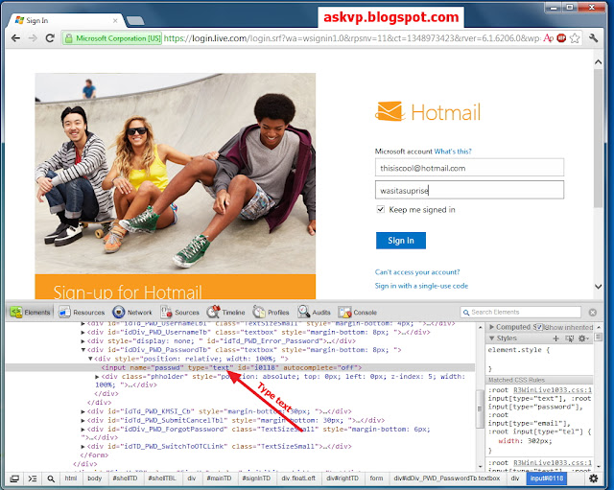
Task: Expand the Computed Style section
Action: click(x=492, y=327)
